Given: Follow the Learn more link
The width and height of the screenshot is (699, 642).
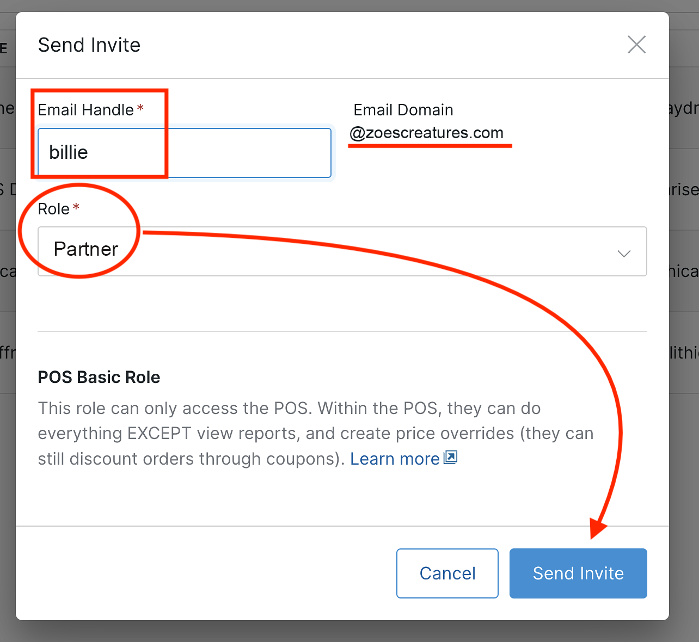Looking at the screenshot, I should [x=394, y=459].
